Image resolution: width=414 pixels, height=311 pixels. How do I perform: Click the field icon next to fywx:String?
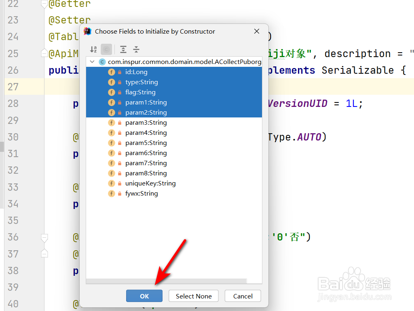112,194
